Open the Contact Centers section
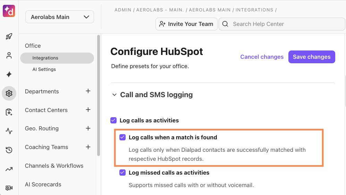The image size is (346, 195). click(46, 110)
